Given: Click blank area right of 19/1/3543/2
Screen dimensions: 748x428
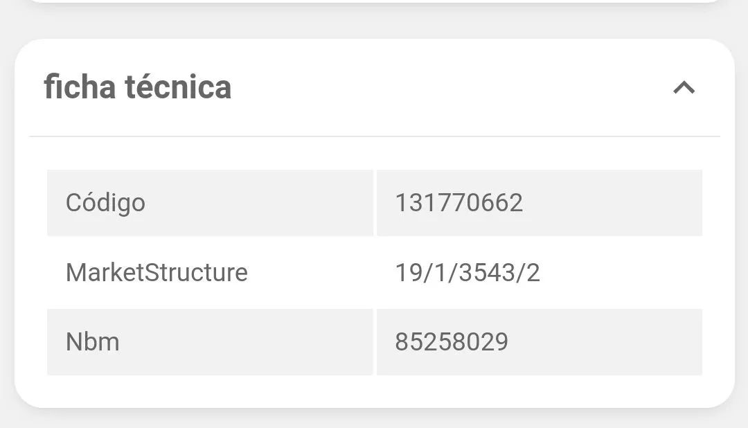Looking at the screenshot, I should [x=623, y=272].
